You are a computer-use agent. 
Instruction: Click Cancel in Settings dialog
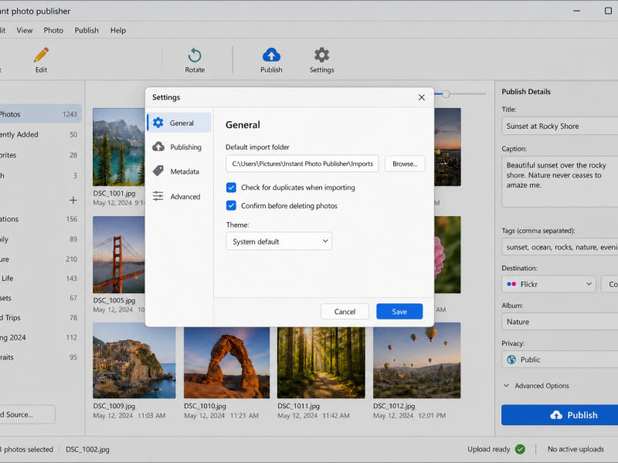pos(345,312)
